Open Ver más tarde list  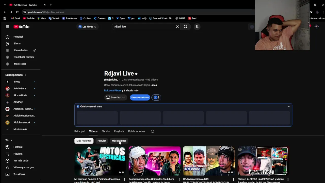[21, 161]
